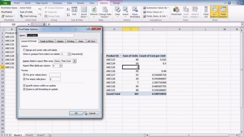
Task: Open Field Settings
Action: [28, 16]
